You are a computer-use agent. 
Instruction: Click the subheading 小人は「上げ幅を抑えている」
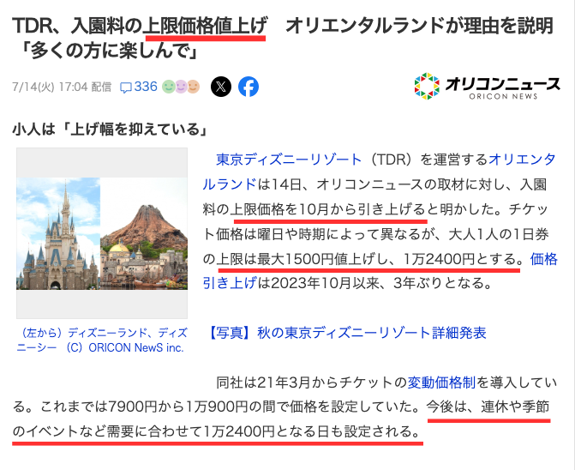(x=110, y=130)
